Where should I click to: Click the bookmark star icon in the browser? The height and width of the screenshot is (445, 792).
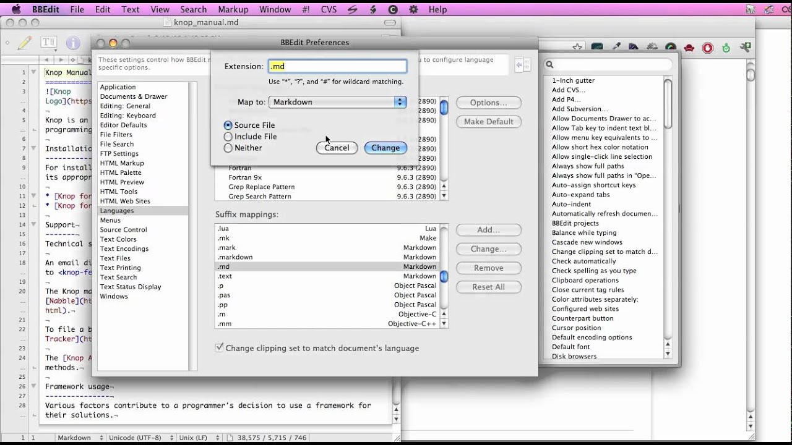coord(577,48)
